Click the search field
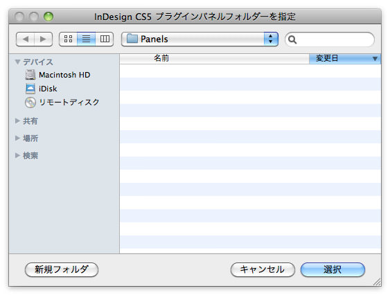This screenshot has height=295, width=390. [330, 39]
